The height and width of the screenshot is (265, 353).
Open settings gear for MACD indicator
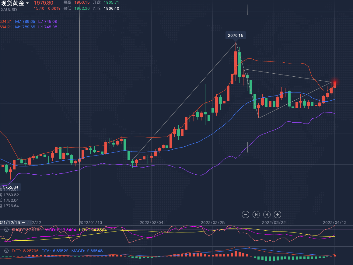pos(6,251)
